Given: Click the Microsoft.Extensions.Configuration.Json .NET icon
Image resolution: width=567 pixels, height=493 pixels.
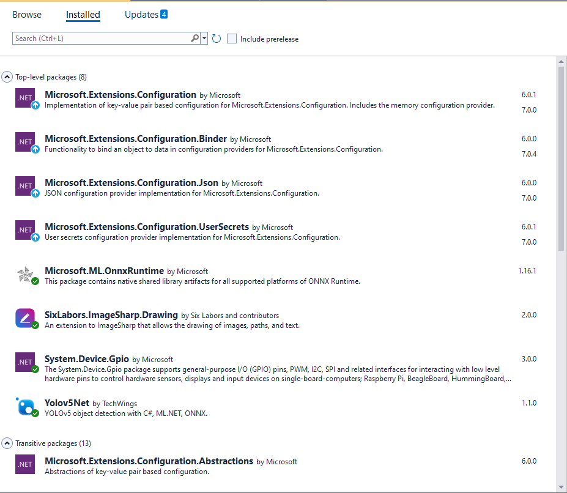Looking at the screenshot, I should pyautogui.click(x=25, y=186).
